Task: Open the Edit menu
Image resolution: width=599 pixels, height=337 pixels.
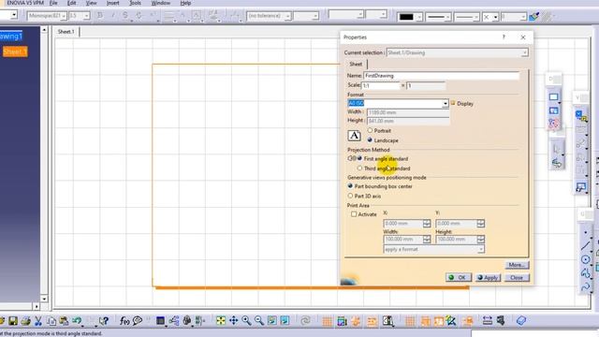Action: (x=71, y=3)
